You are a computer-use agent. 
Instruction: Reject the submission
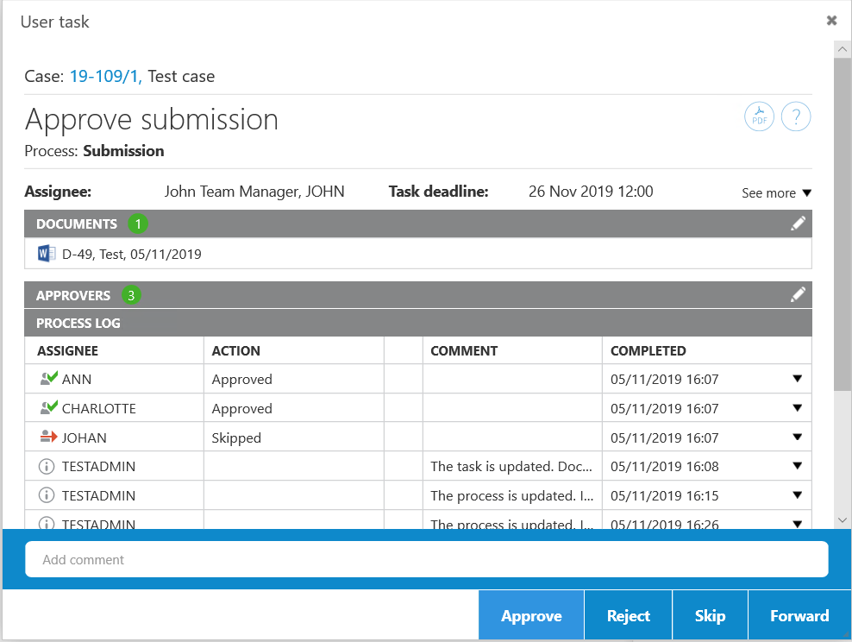click(628, 616)
